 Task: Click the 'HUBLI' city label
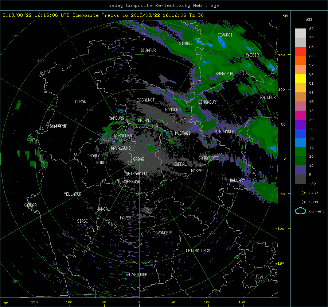click(x=101, y=163)
